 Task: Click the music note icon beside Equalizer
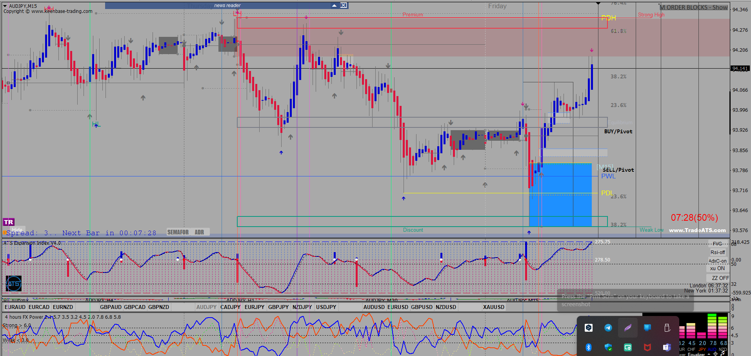pyautogui.click(x=723, y=354)
